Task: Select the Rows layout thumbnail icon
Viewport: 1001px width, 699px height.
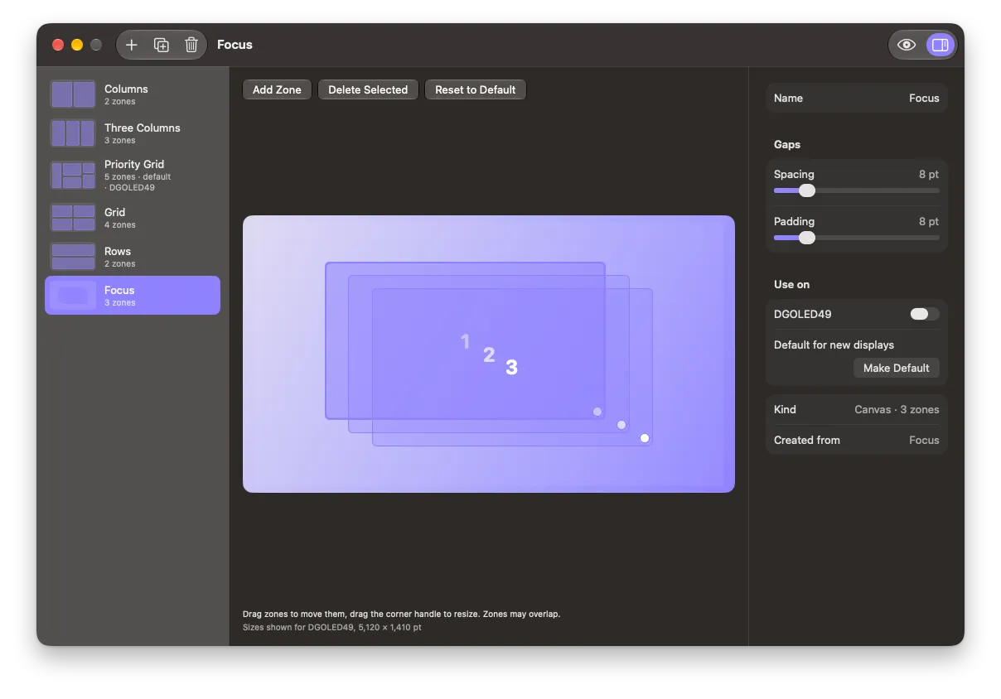Action: click(73, 257)
